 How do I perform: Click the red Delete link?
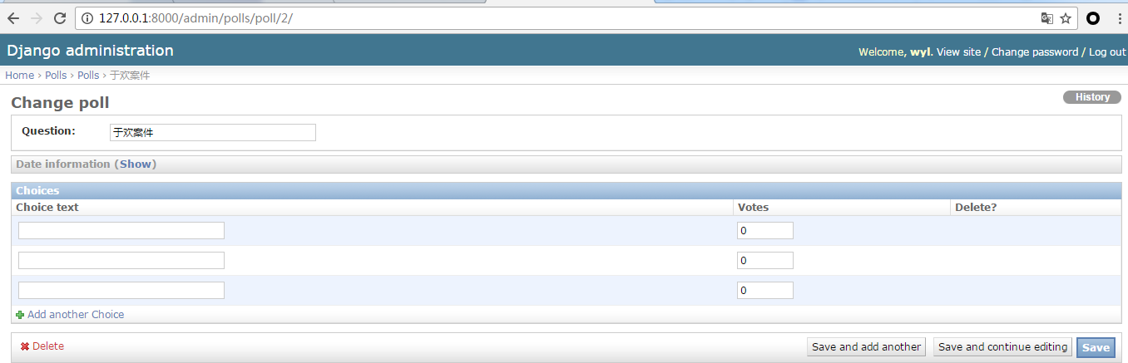click(x=48, y=346)
